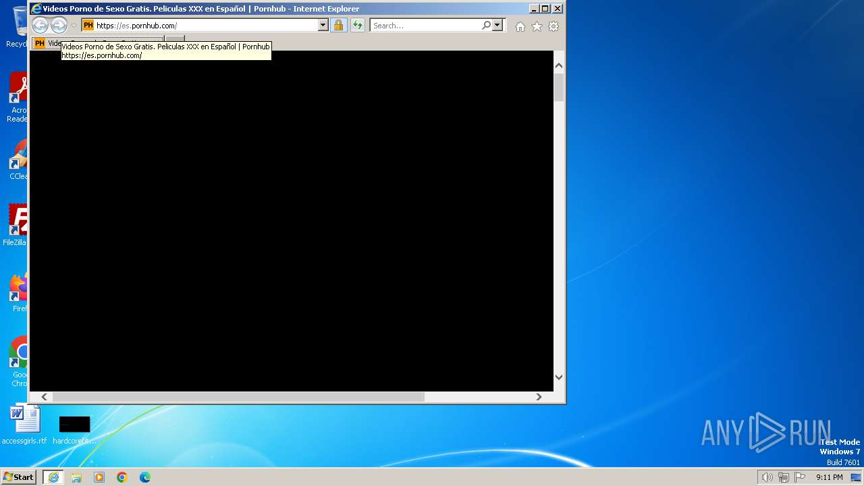Select the Acrobat Reader desktop shortcut
Image resolution: width=864 pixels, height=486 pixels.
pyautogui.click(x=18, y=98)
